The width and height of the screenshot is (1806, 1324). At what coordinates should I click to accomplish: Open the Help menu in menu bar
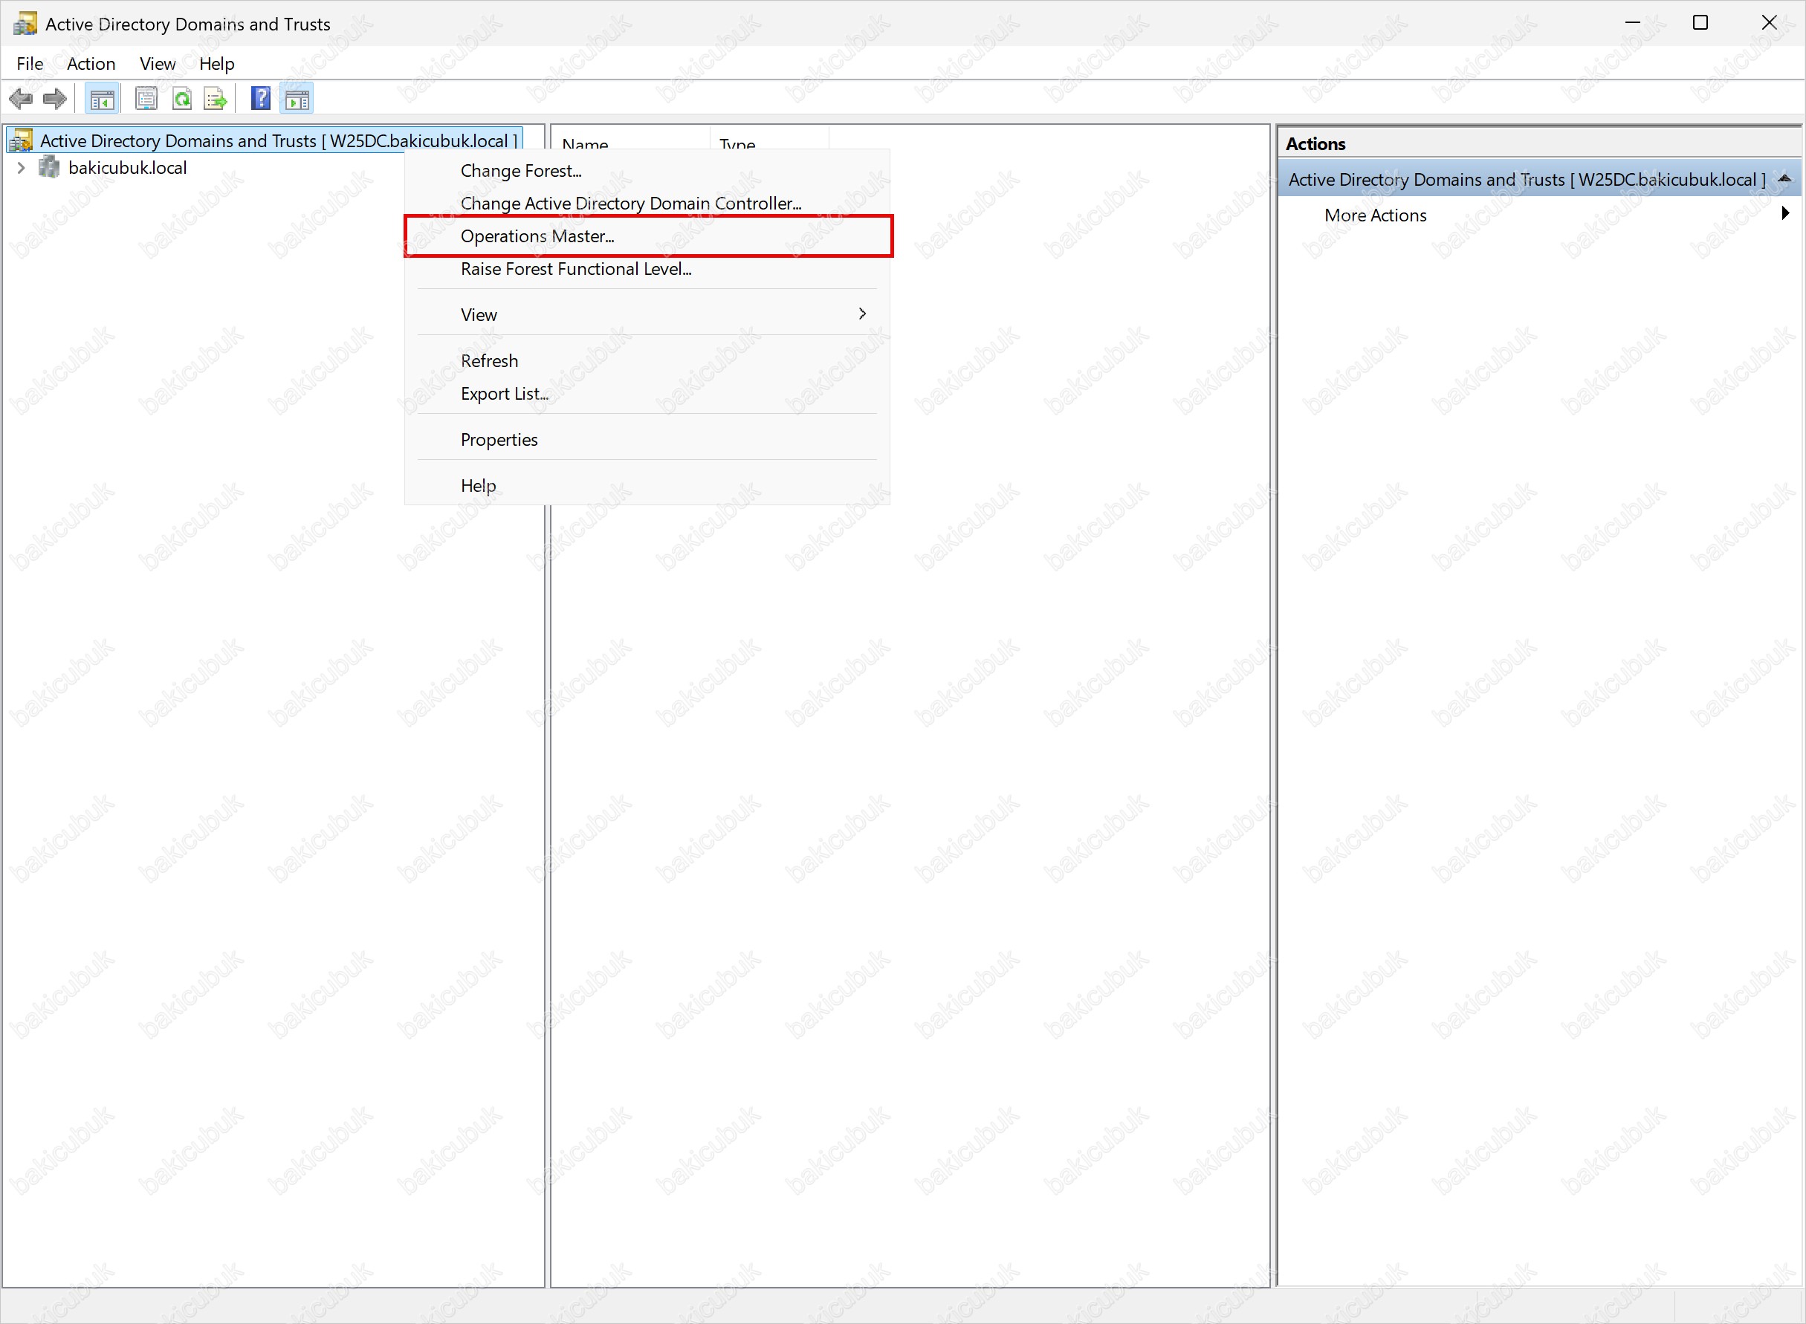click(x=216, y=63)
